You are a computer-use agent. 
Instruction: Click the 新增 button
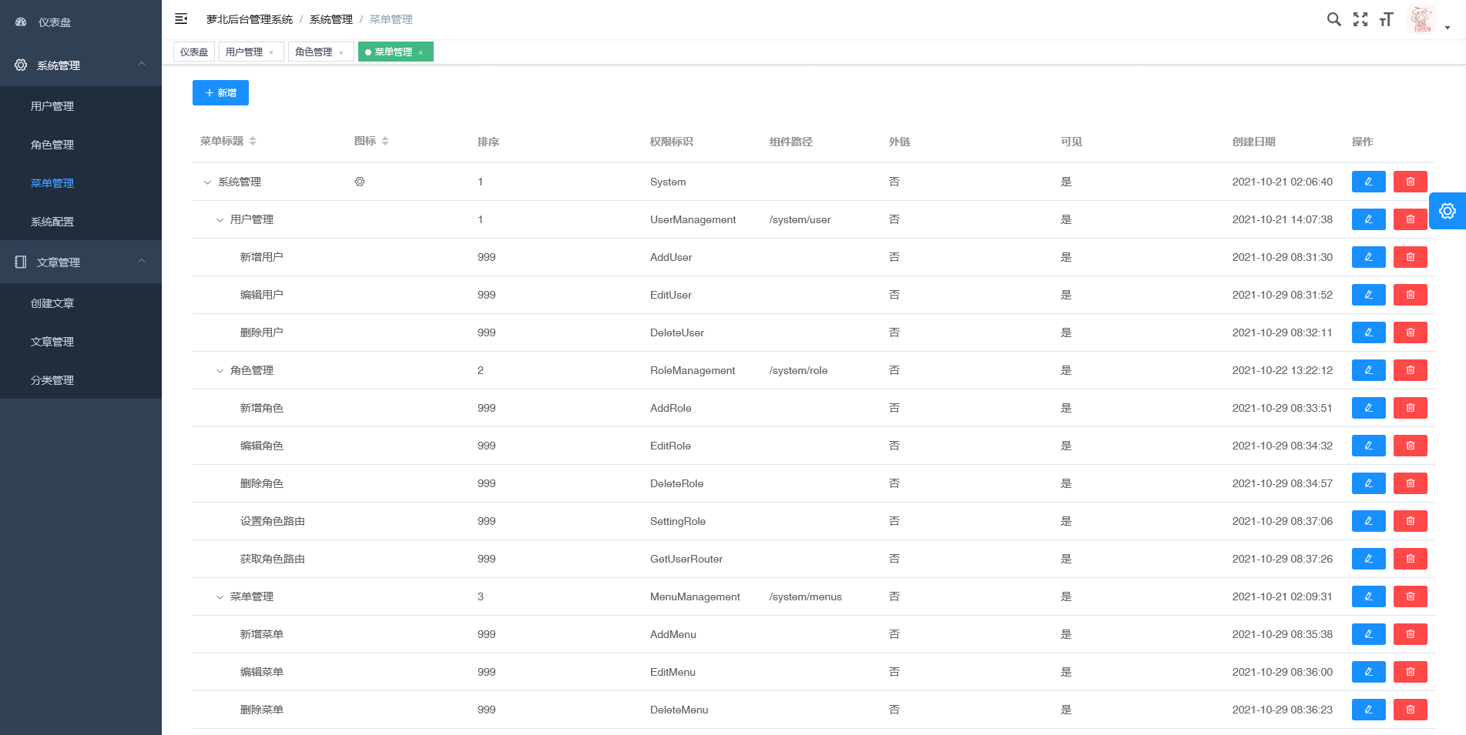point(220,92)
